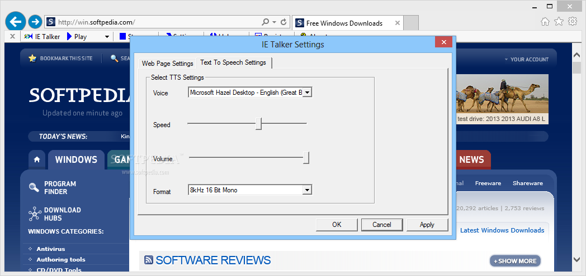586x276 pixels.
Task: Click the Show More button
Action: click(x=516, y=261)
